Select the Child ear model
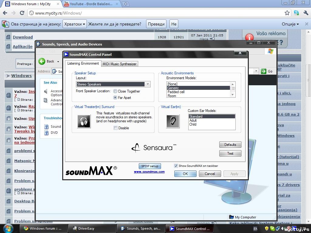The height and width of the screenshot is (233, 311). (212, 124)
